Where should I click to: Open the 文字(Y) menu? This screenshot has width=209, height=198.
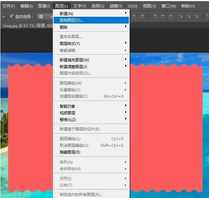coord(80,6)
